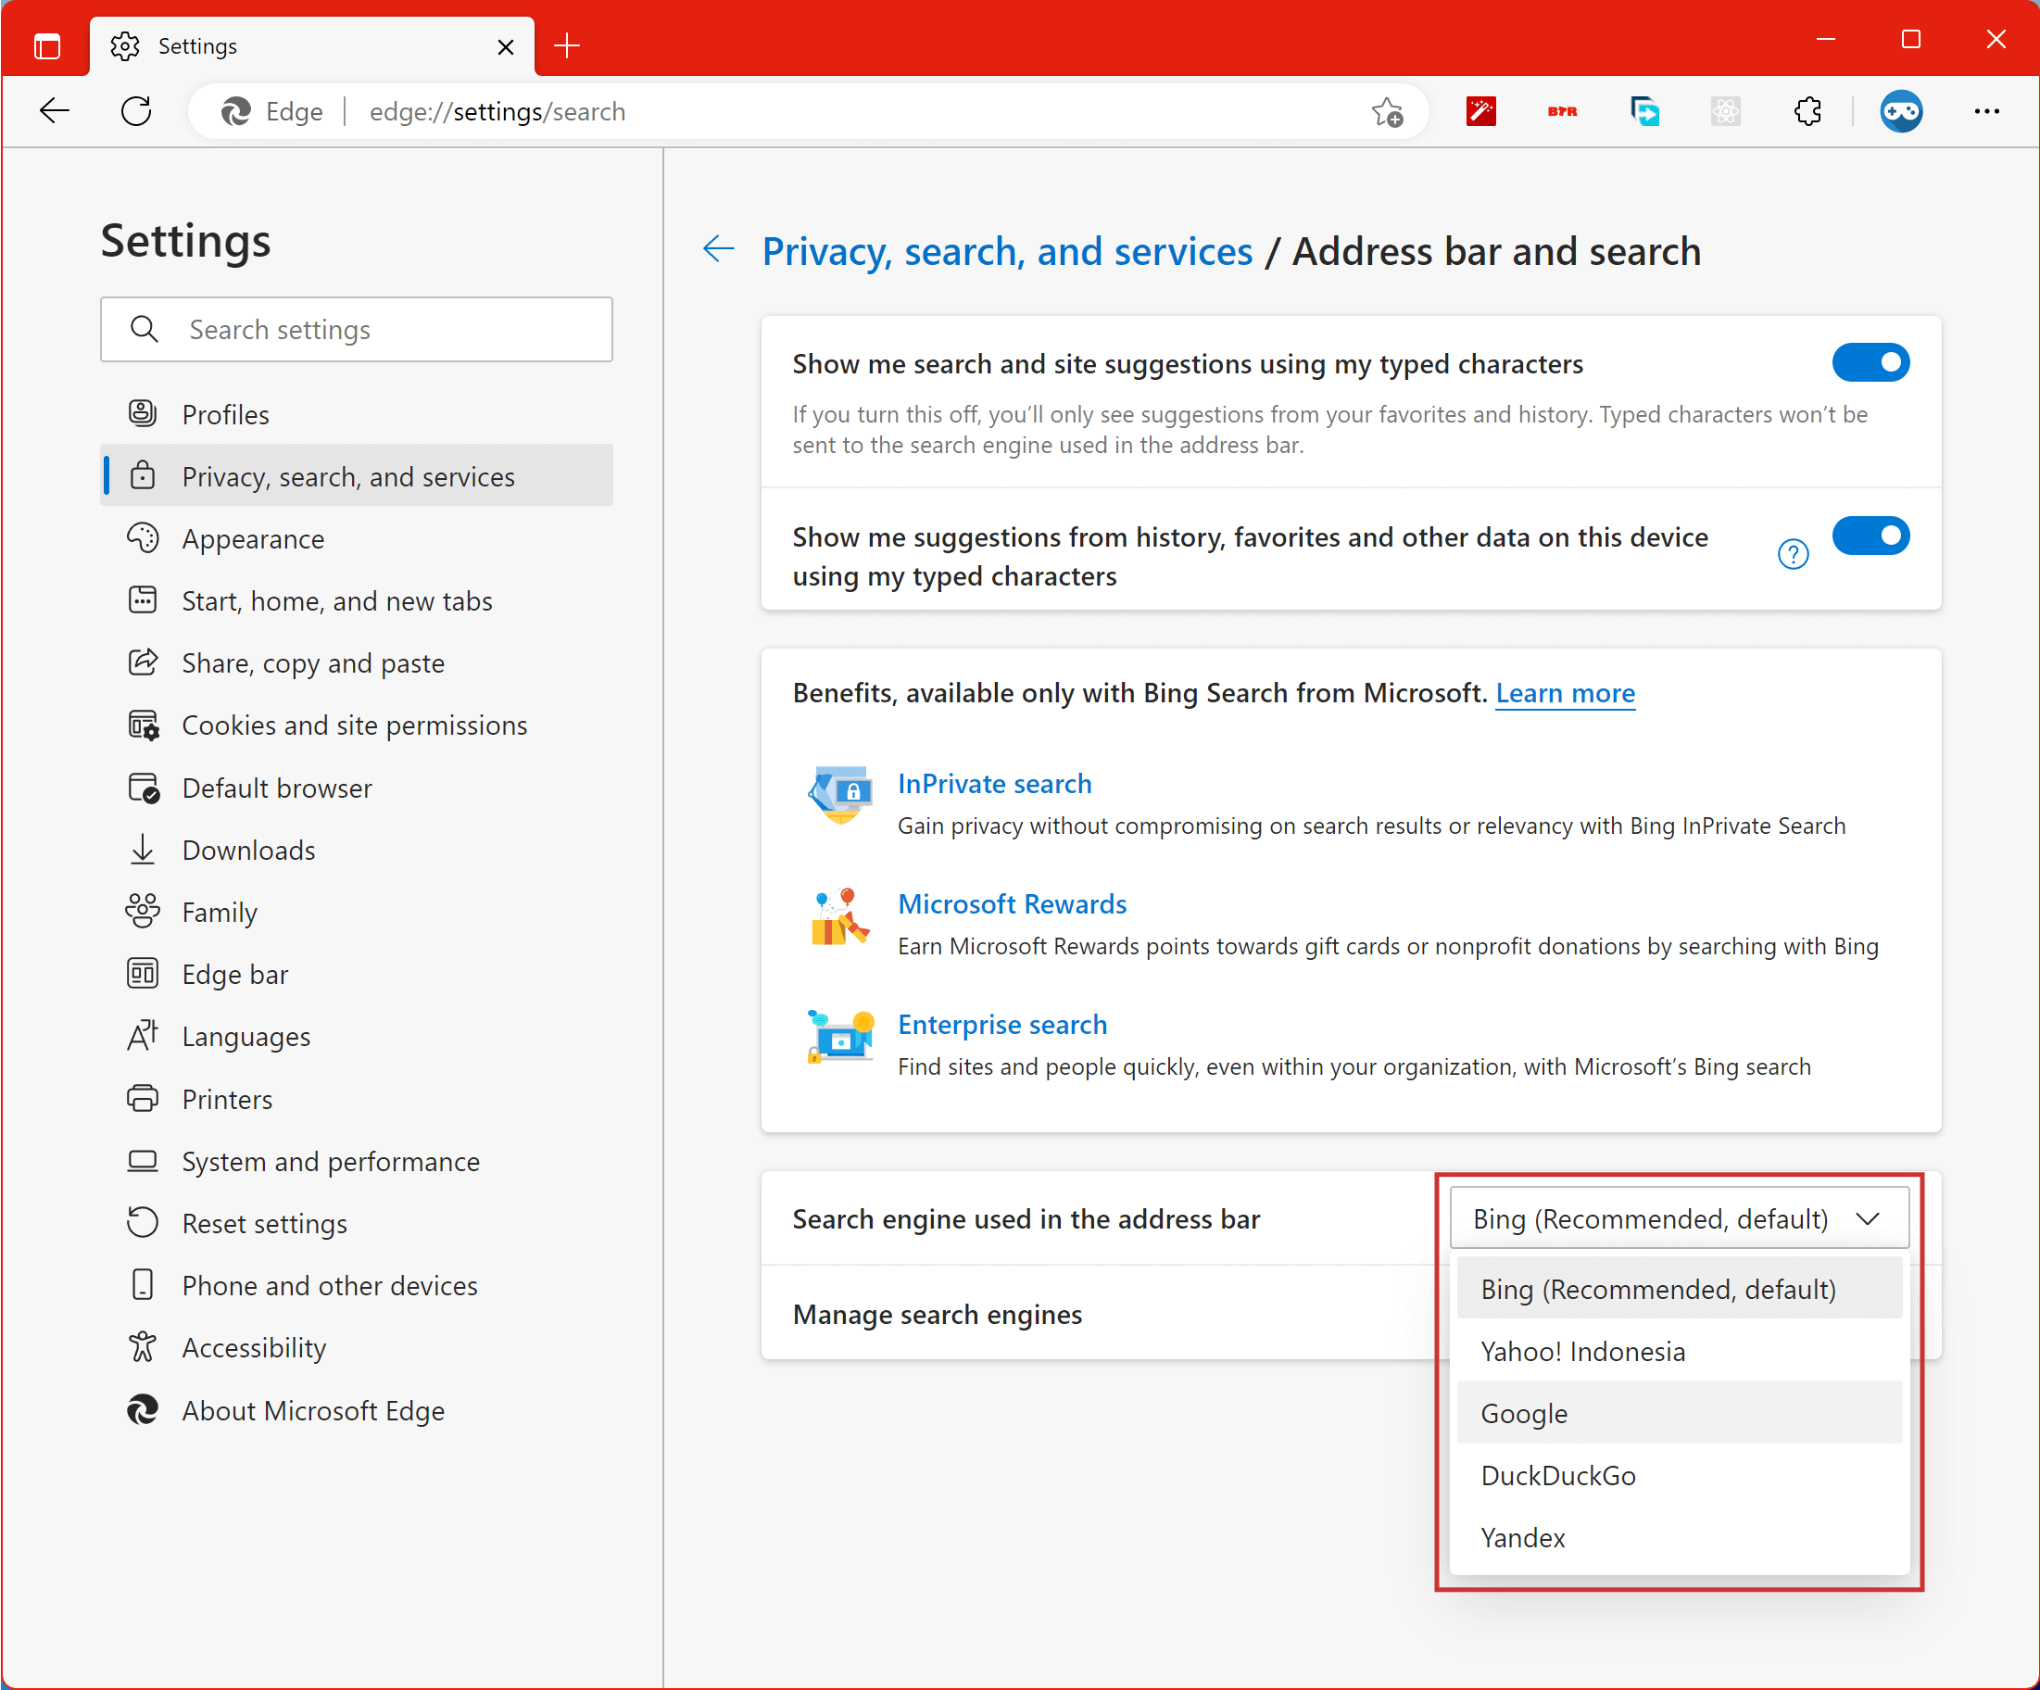Open the Settings and more ellipsis menu
The width and height of the screenshot is (2040, 1690).
tap(1986, 112)
